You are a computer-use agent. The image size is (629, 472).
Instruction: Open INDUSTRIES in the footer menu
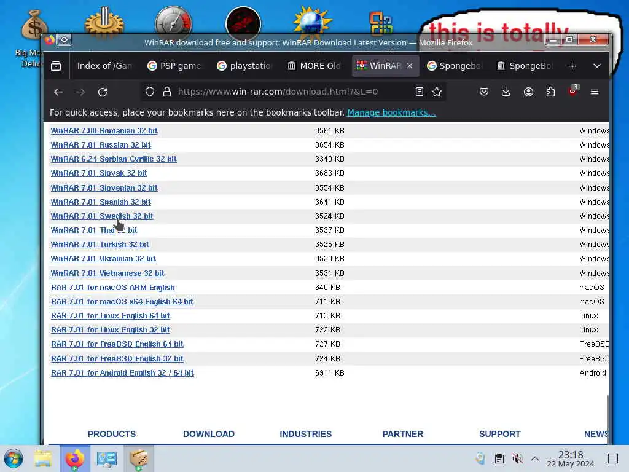(x=306, y=434)
